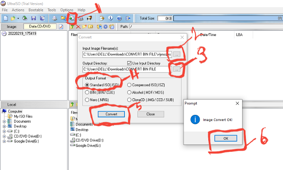Click the Exit door toolbar icon
283x170 pixels.
(128, 18)
